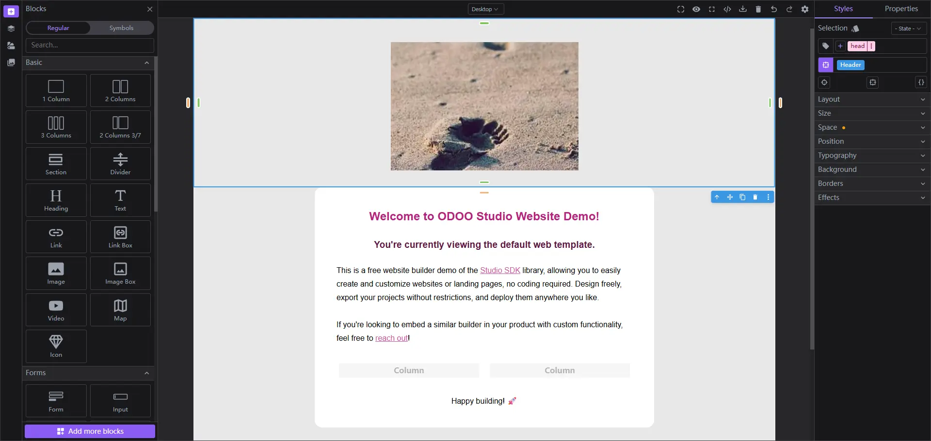Screen dimensions: 931x441
Task: Select the Heading block
Action: tap(56, 200)
